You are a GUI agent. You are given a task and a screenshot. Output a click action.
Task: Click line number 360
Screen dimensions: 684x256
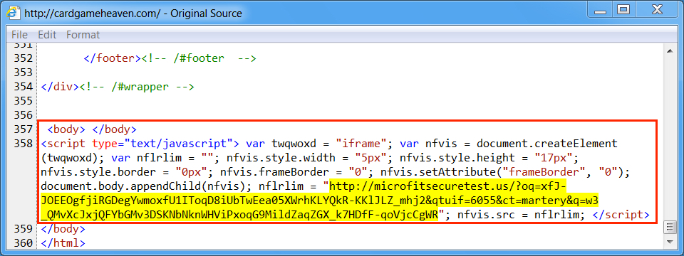coord(24,242)
